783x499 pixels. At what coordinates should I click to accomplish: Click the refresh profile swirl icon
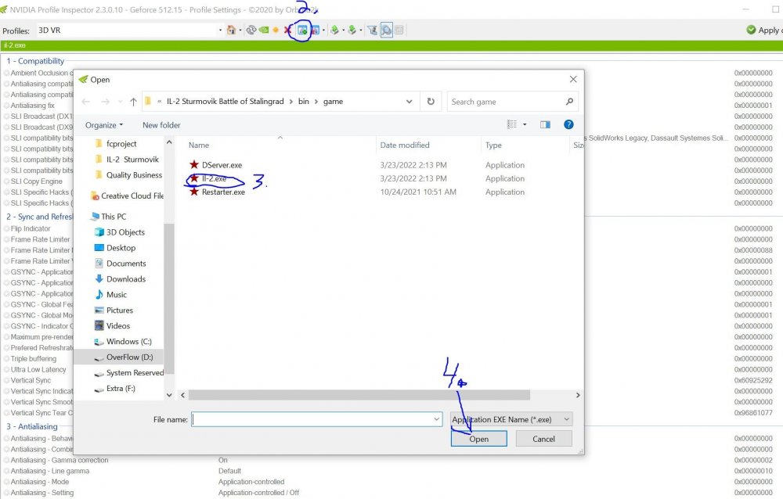point(251,30)
